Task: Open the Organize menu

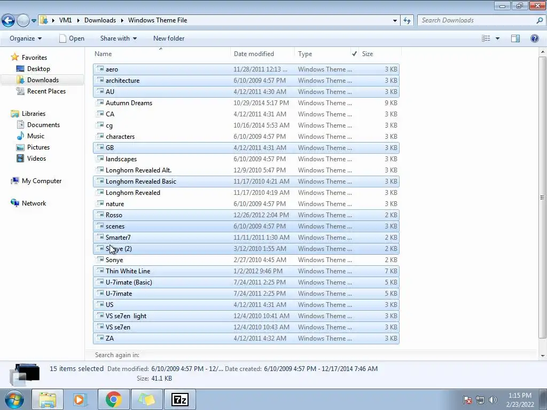Action: (x=26, y=38)
